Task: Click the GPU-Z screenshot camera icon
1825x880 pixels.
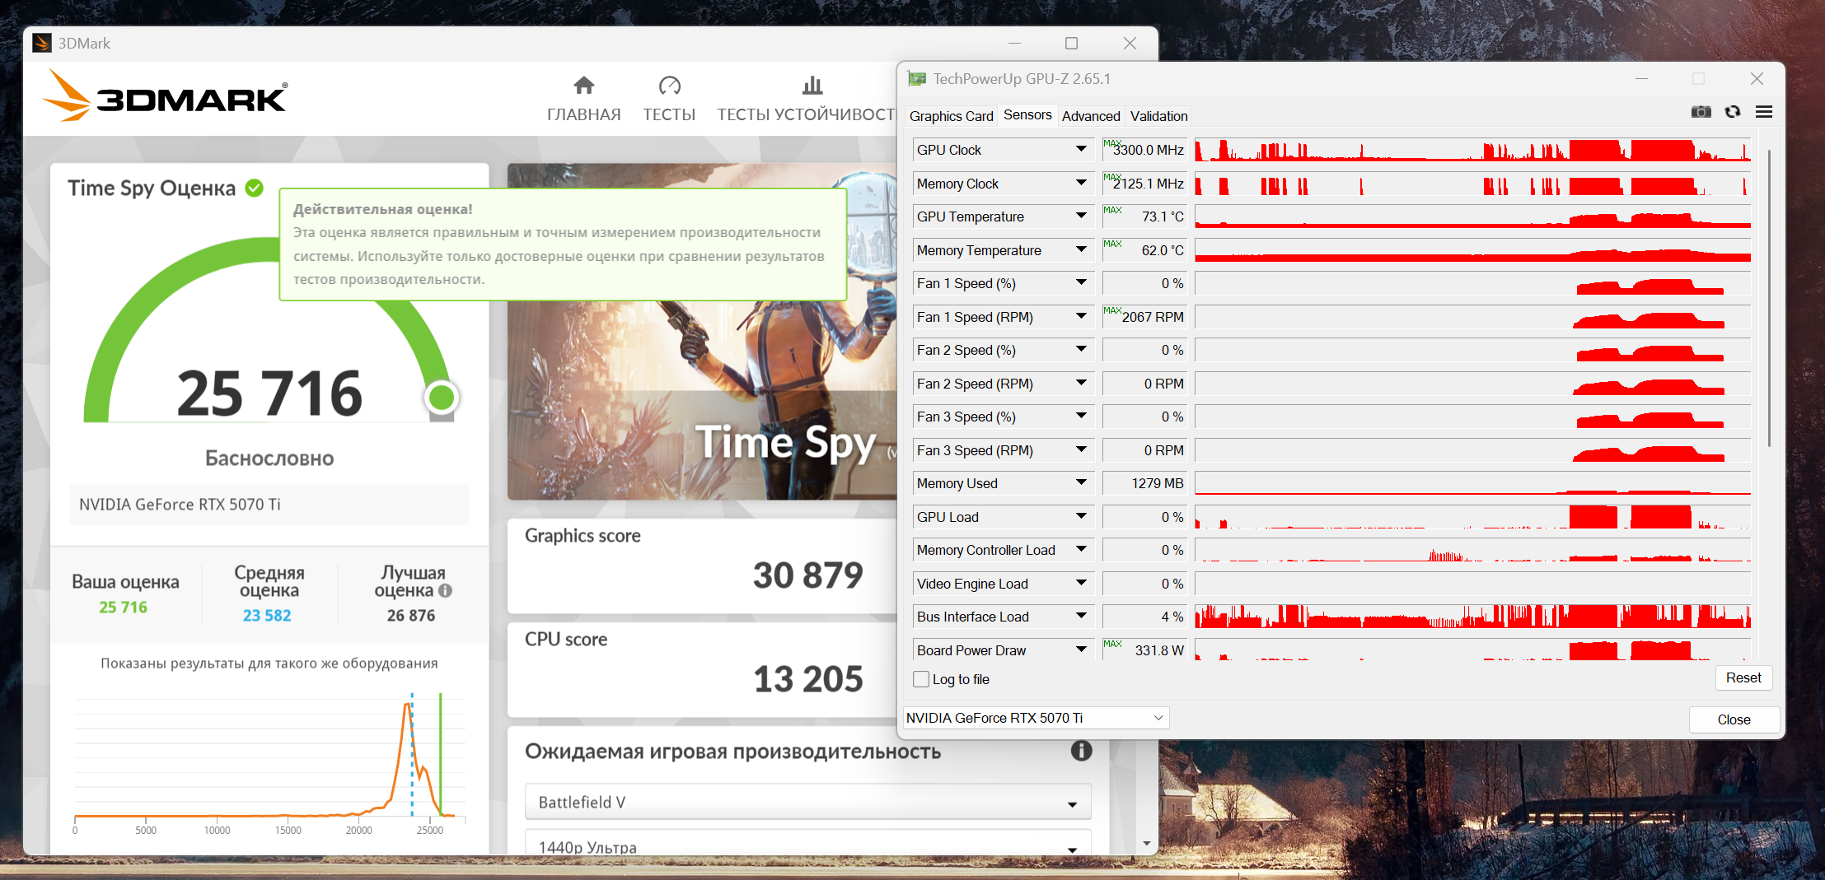Action: (x=1701, y=112)
